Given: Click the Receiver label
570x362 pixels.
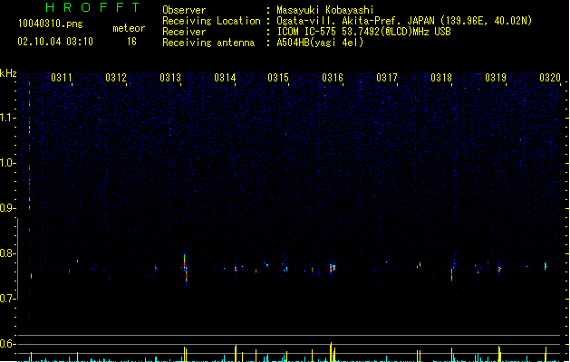Looking at the screenshot, I should coord(184,32).
